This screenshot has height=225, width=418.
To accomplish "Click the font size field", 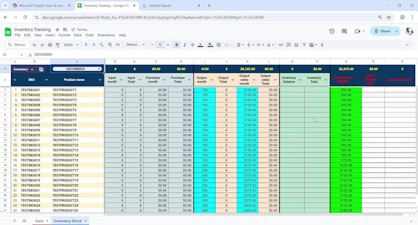I will [160, 45].
